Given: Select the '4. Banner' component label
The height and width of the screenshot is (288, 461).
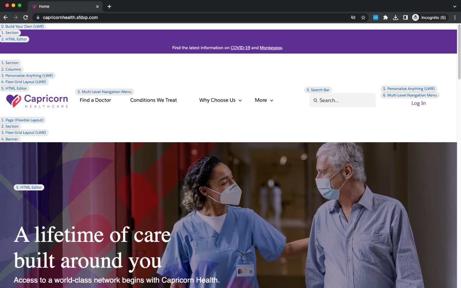Looking at the screenshot, I should 10,139.
